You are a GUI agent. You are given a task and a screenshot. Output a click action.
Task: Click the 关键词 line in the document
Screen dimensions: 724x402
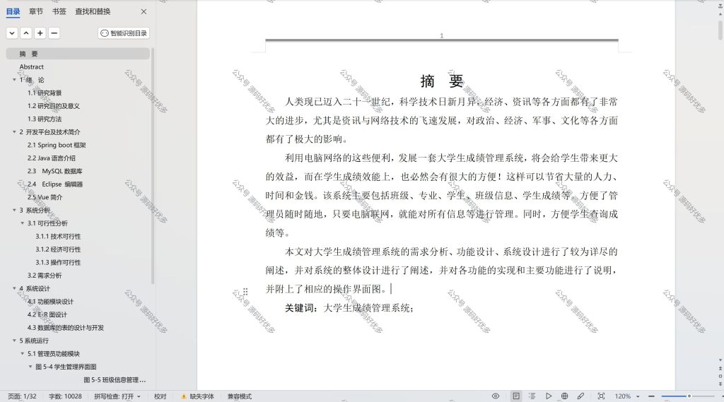point(349,308)
